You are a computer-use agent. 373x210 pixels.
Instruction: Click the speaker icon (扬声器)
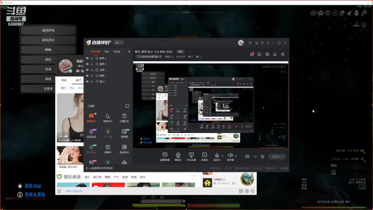click(x=230, y=155)
